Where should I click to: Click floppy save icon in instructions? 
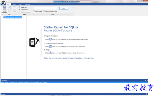[x=50, y=46]
